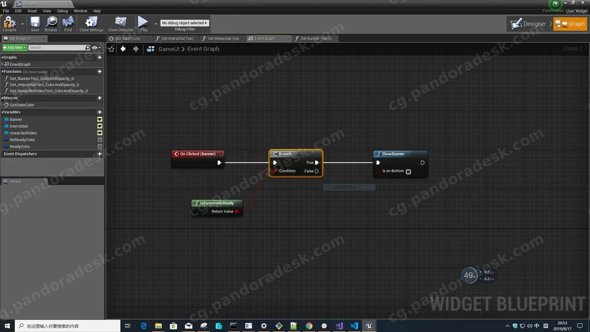Open the Windows Start menu

[x=7, y=326]
